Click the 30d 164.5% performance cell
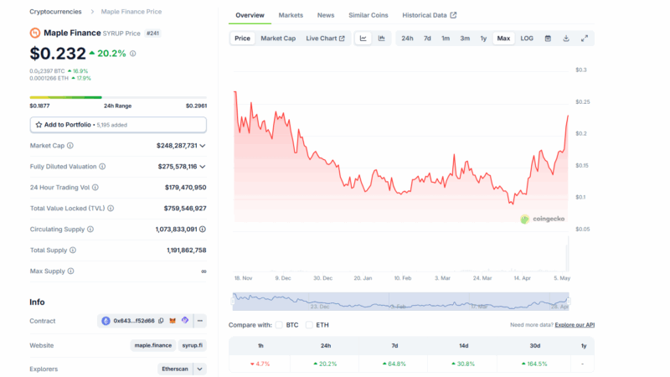 [534, 364]
